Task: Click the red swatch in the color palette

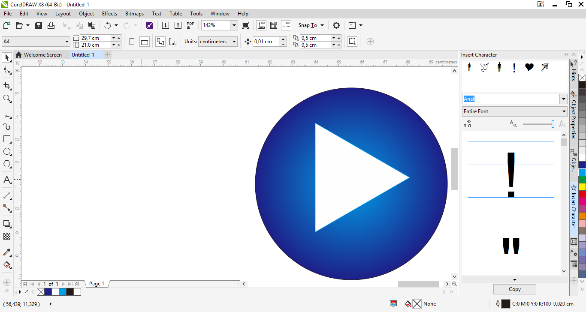Action: (x=582, y=194)
